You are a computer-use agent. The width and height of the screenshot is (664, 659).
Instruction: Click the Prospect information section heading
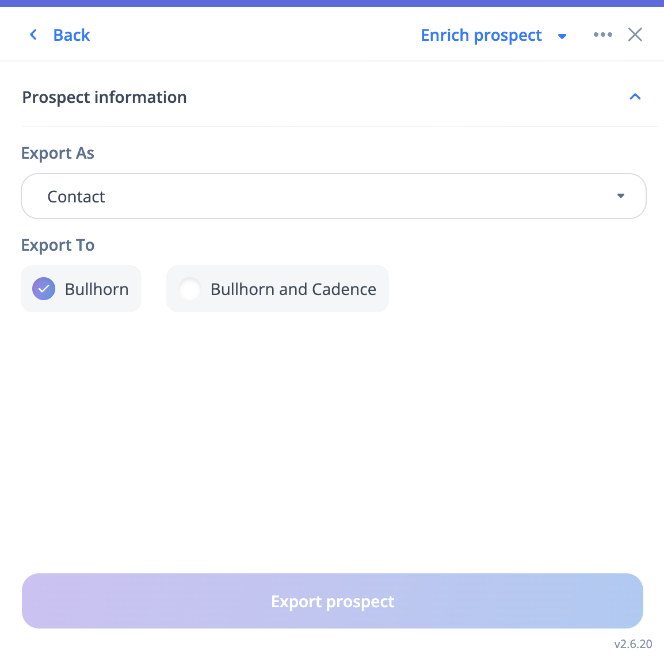(104, 97)
